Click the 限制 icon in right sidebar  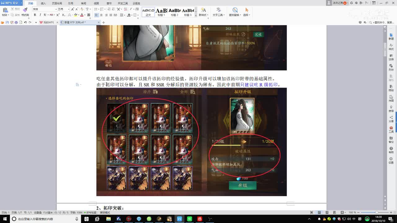pyautogui.click(x=391, y=88)
